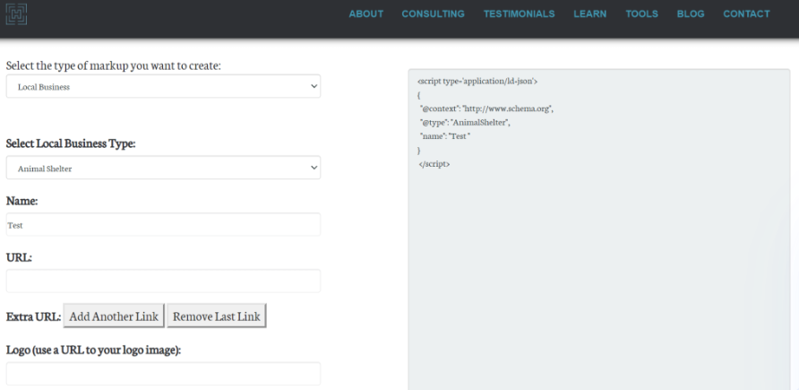Open the ABOUT navigation link
Image resolution: width=799 pixels, height=390 pixels.
[366, 13]
